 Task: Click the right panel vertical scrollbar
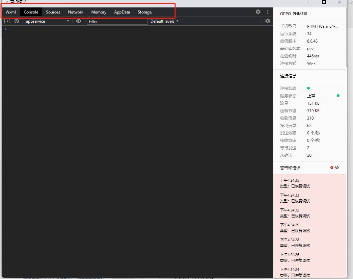347,37
